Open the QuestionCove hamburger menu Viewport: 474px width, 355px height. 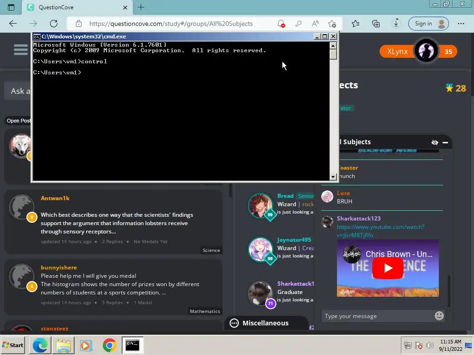[20, 50]
